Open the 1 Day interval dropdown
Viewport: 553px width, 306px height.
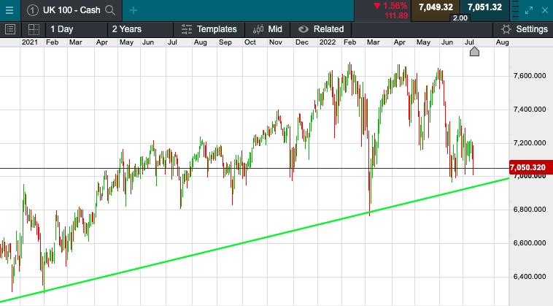click(77, 29)
